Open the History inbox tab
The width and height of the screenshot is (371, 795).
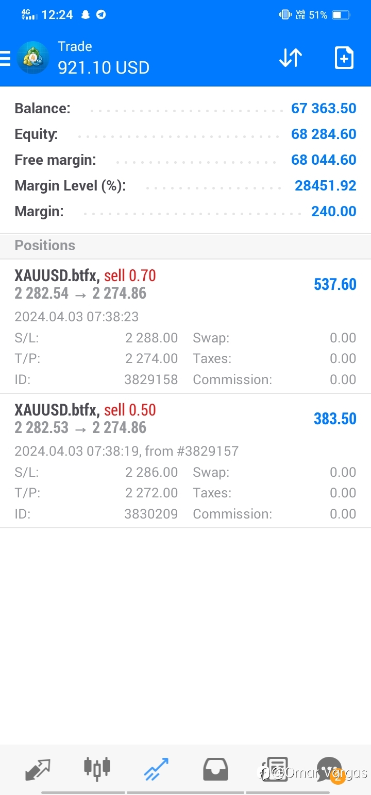[x=215, y=770]
